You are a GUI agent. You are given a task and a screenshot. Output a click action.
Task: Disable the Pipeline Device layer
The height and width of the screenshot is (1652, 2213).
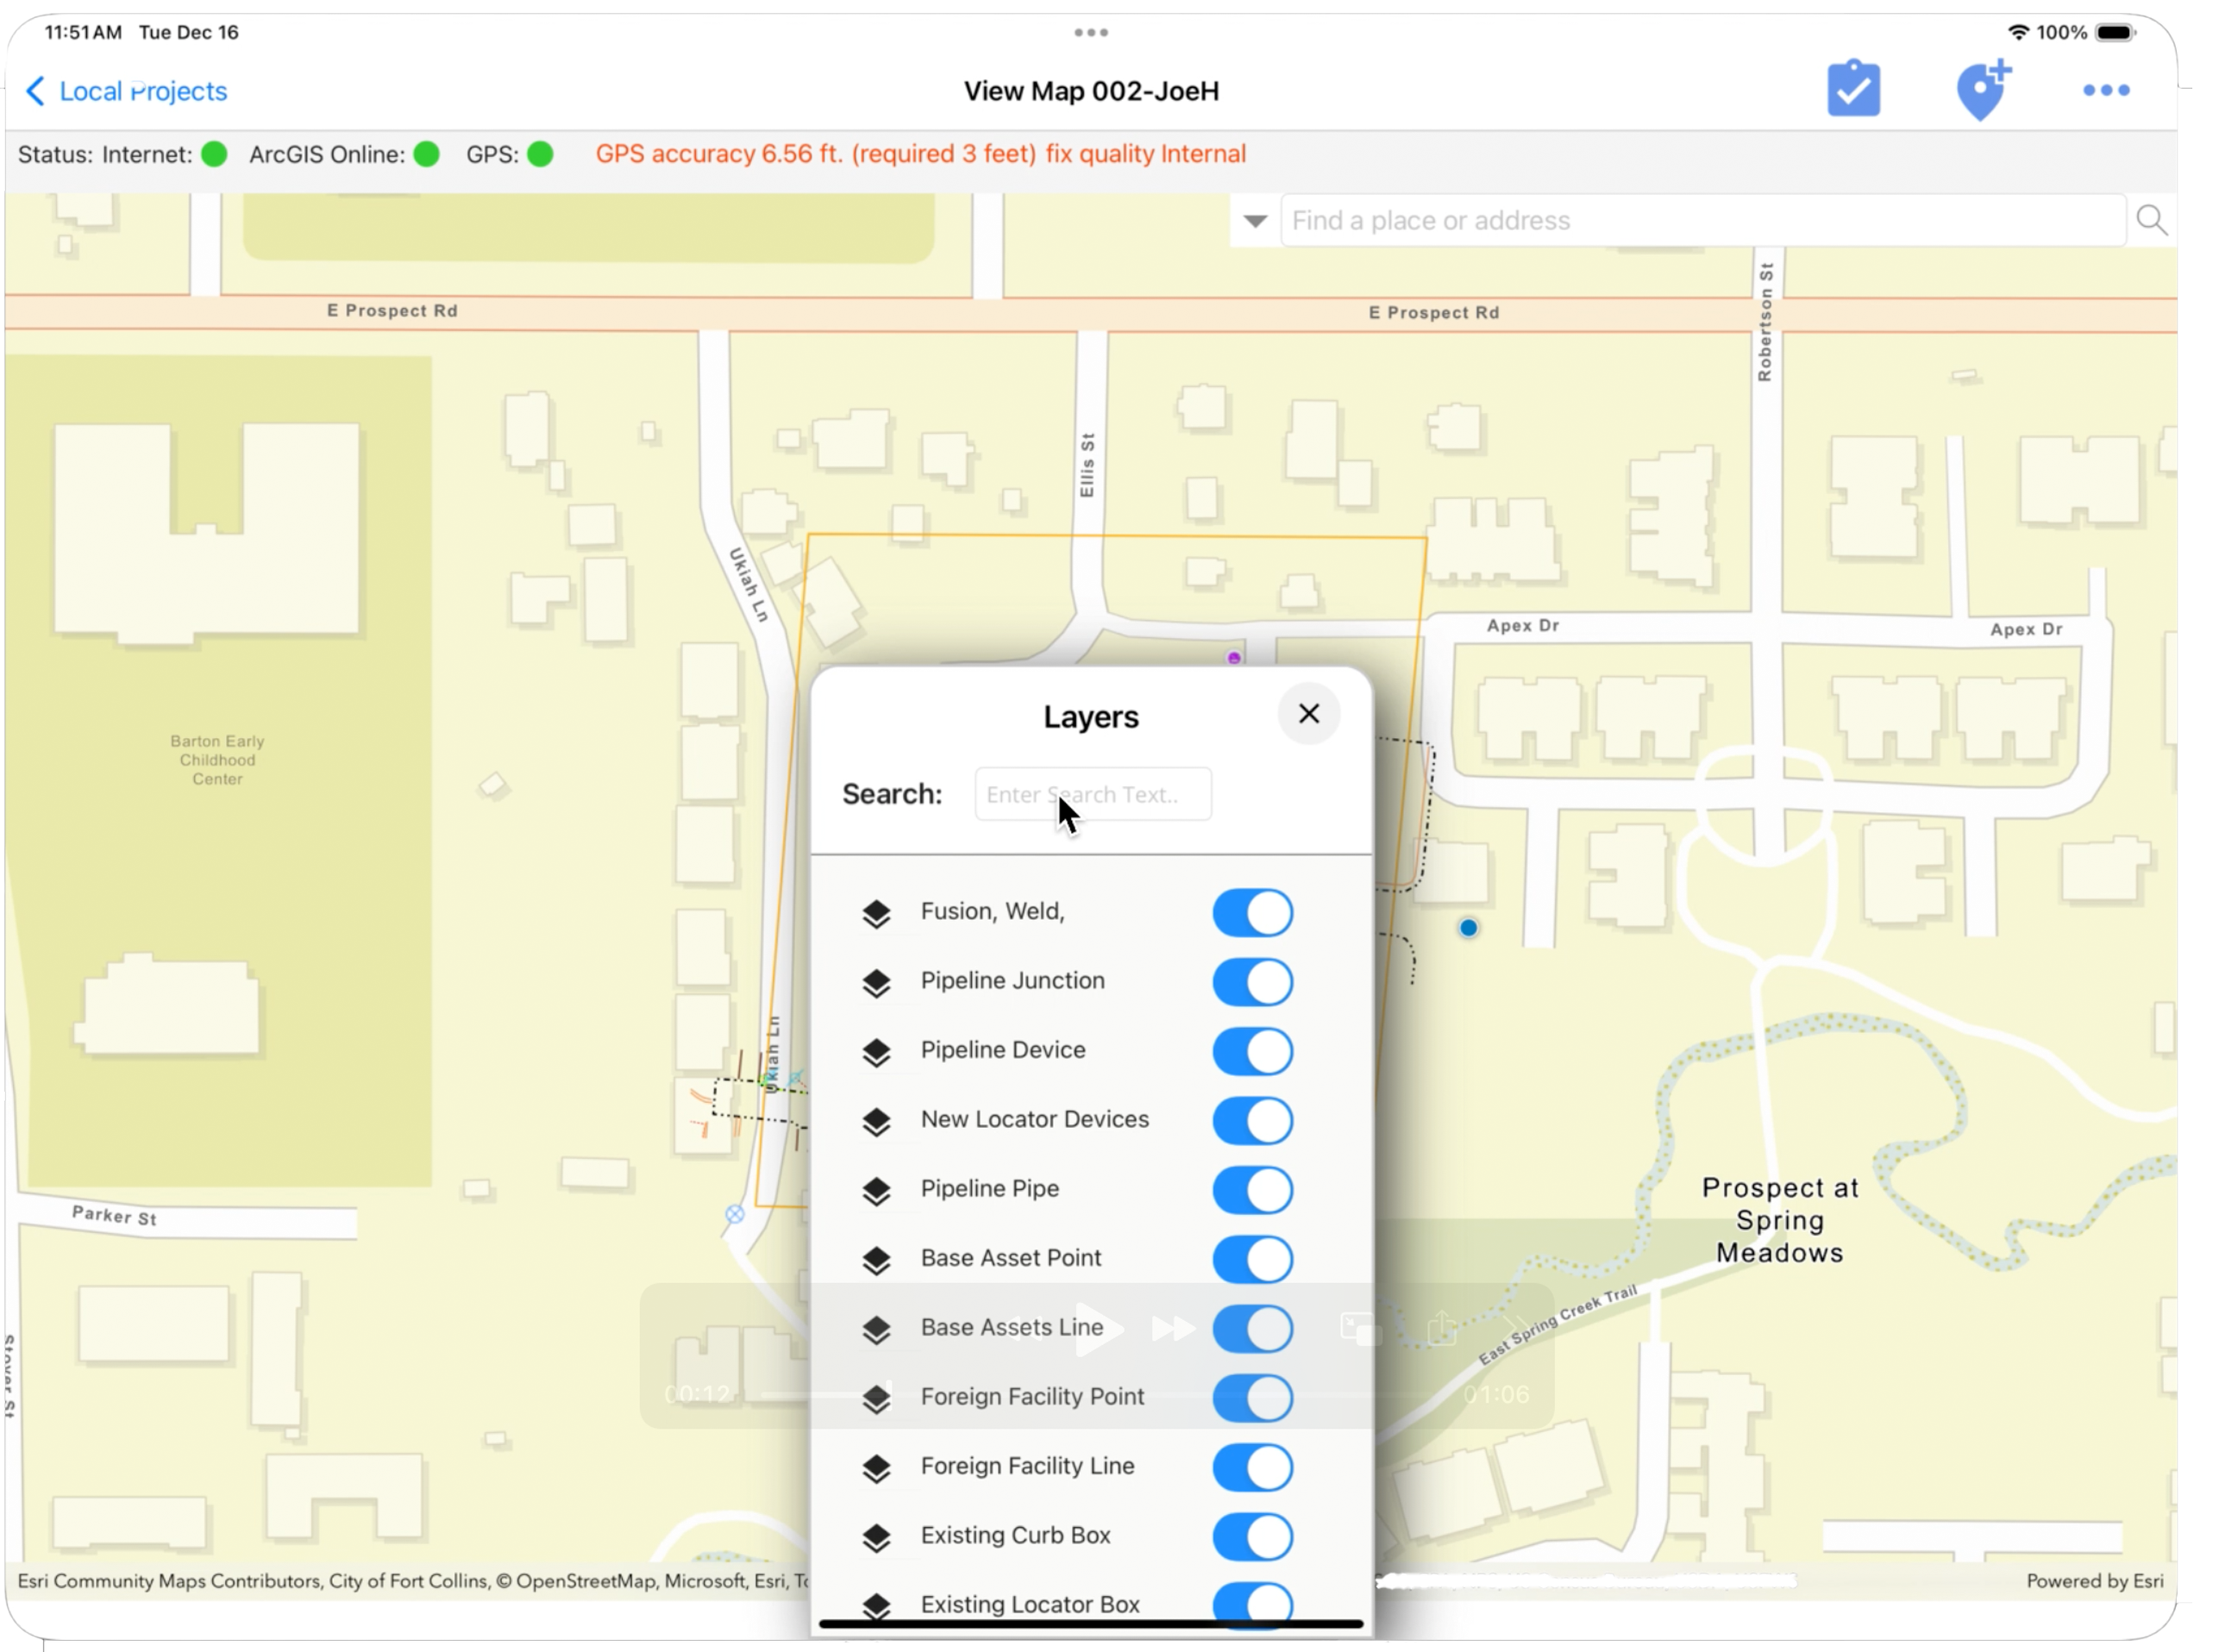[x=1252, y=1051]
